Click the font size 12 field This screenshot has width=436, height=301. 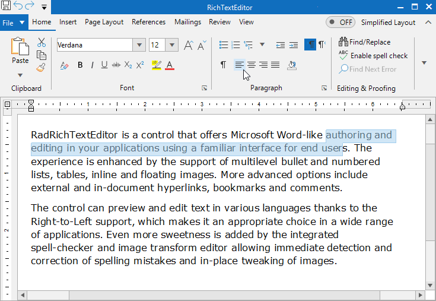click(157, 45)
